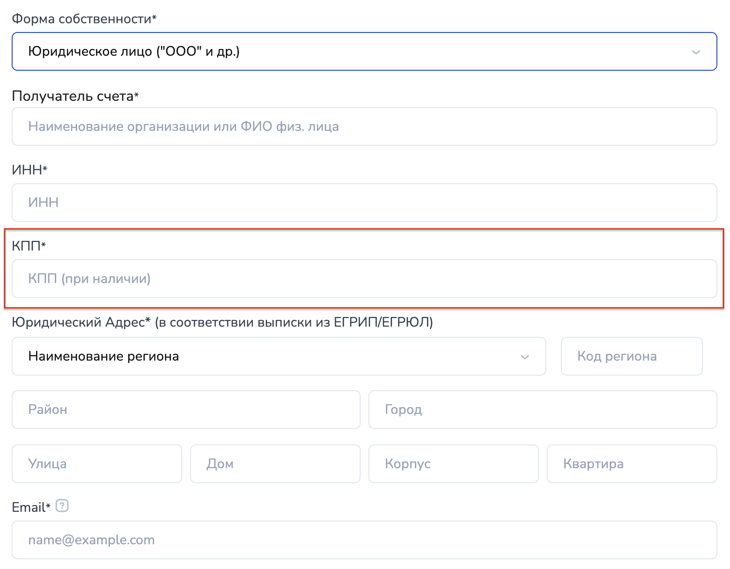The height and width of the screenshot is (569, 730).
Task: Click the Город input field
Action: pyautogui.click(x=542, y=410)
